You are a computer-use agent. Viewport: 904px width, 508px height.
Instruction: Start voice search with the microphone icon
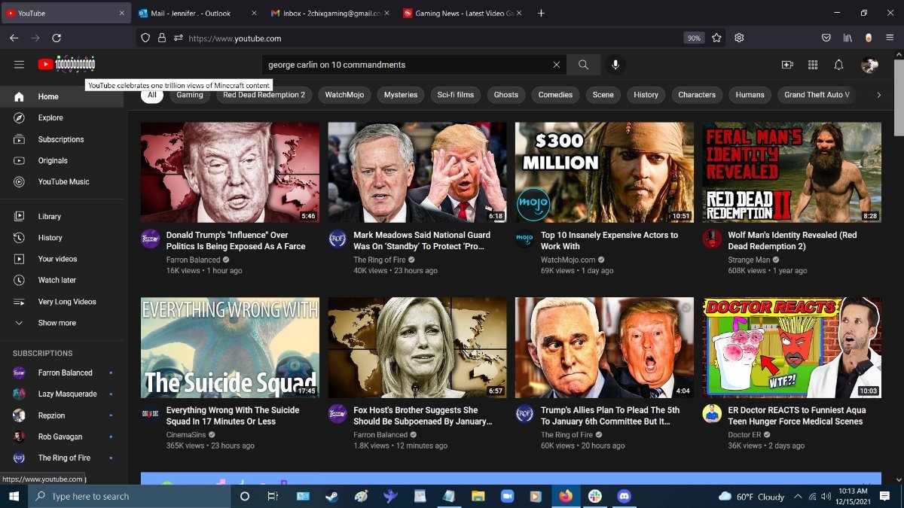coord(615,65)
